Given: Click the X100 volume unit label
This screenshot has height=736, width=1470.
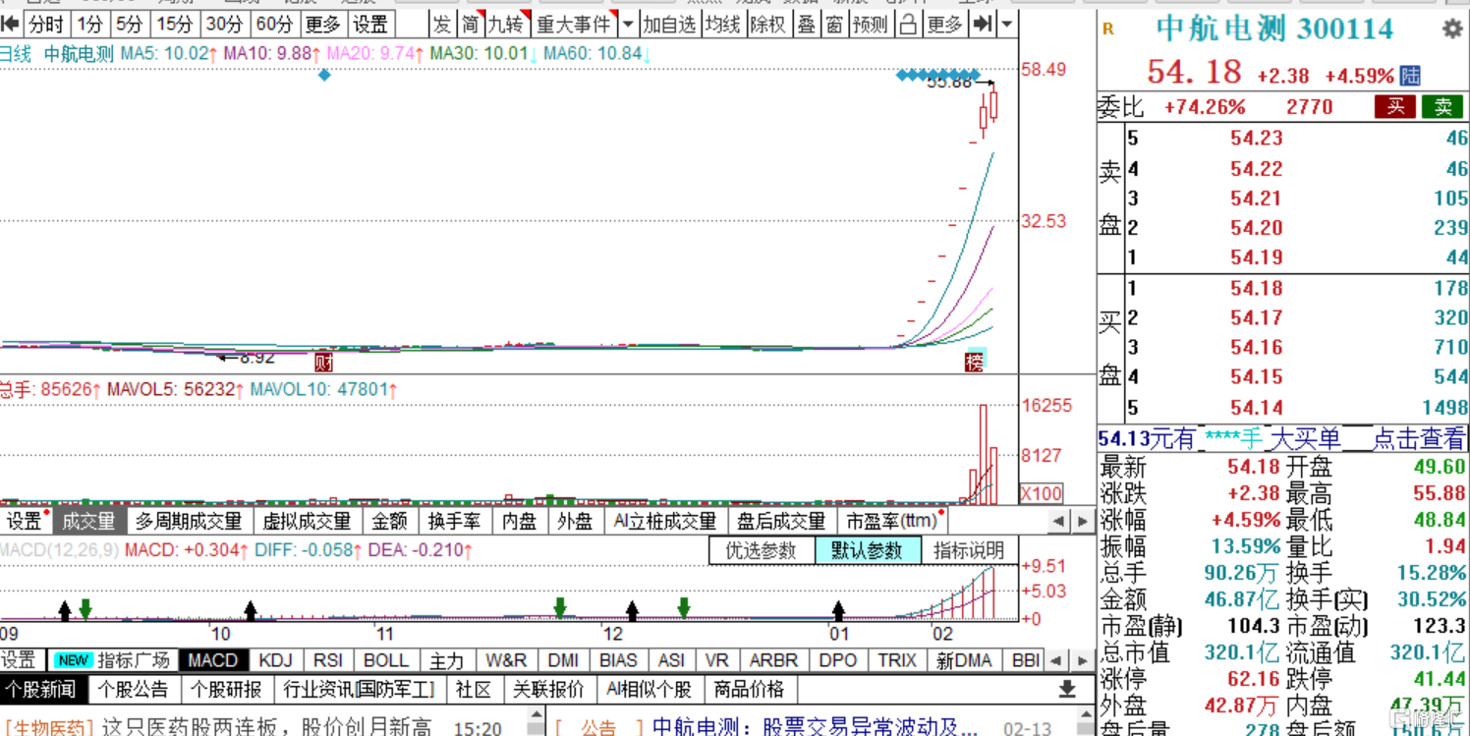Looking at the screenshot, I should (1041, 493).
